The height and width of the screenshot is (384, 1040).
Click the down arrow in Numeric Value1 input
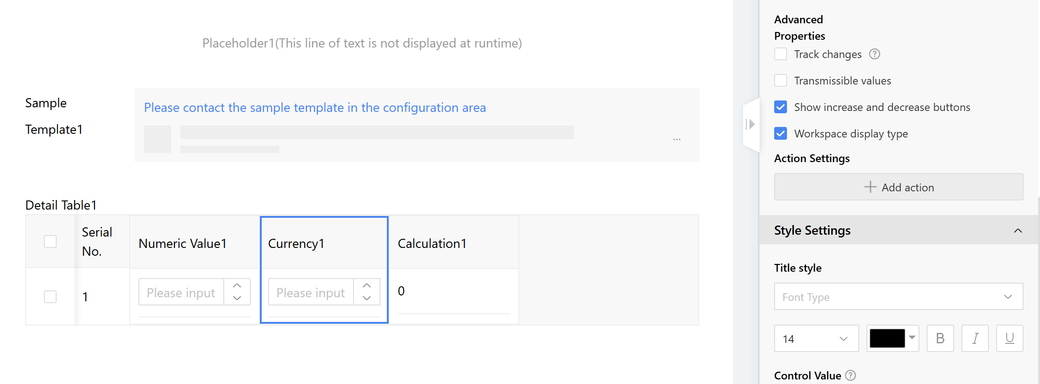(x=237, y=298)
